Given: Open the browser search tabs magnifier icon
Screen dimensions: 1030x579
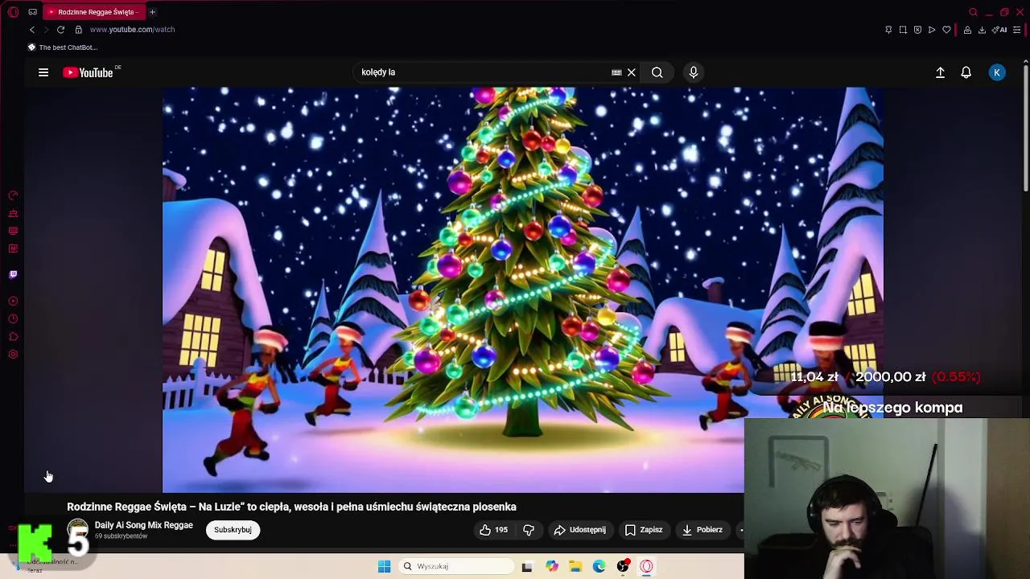Looking at the screenshot, I should [973, 12].
